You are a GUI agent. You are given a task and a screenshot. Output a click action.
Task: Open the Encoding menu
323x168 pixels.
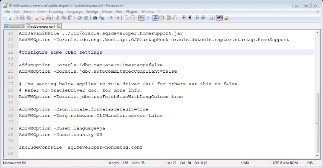[x=56, y=12]
